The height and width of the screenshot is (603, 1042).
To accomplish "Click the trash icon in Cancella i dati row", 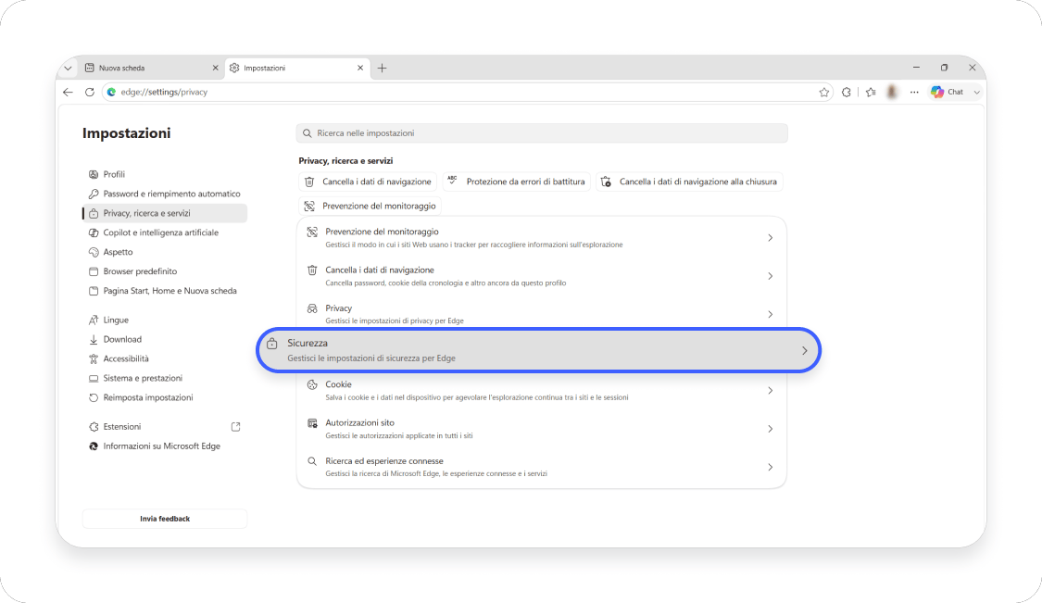I will point(311,270).
